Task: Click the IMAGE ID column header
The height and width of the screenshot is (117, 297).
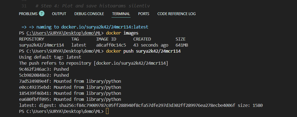Action: (x=106, y=39)
